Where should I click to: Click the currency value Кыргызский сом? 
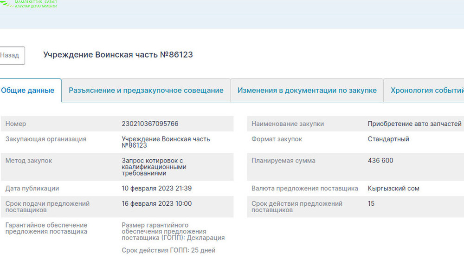click(393, 189)
